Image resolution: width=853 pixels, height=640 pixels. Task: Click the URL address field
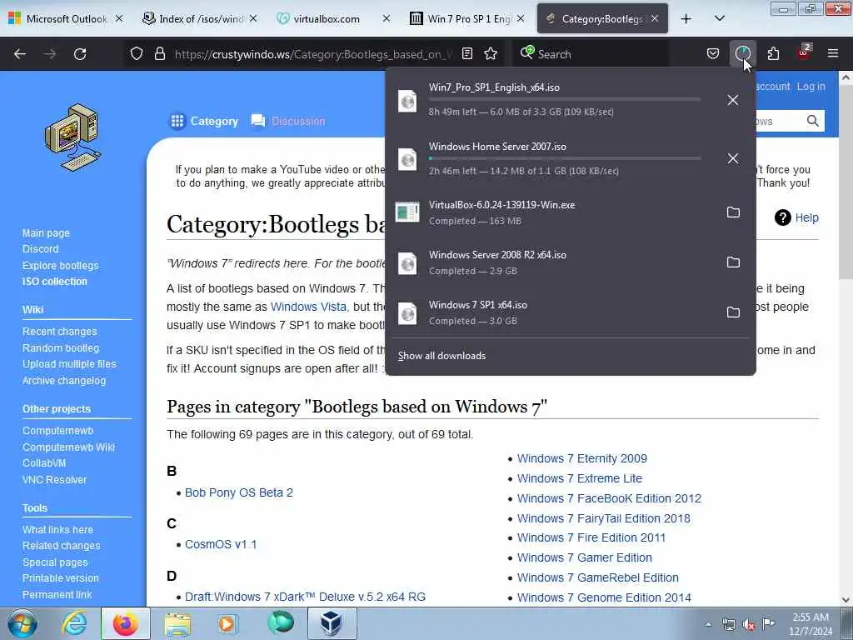[x=313, y=54]
